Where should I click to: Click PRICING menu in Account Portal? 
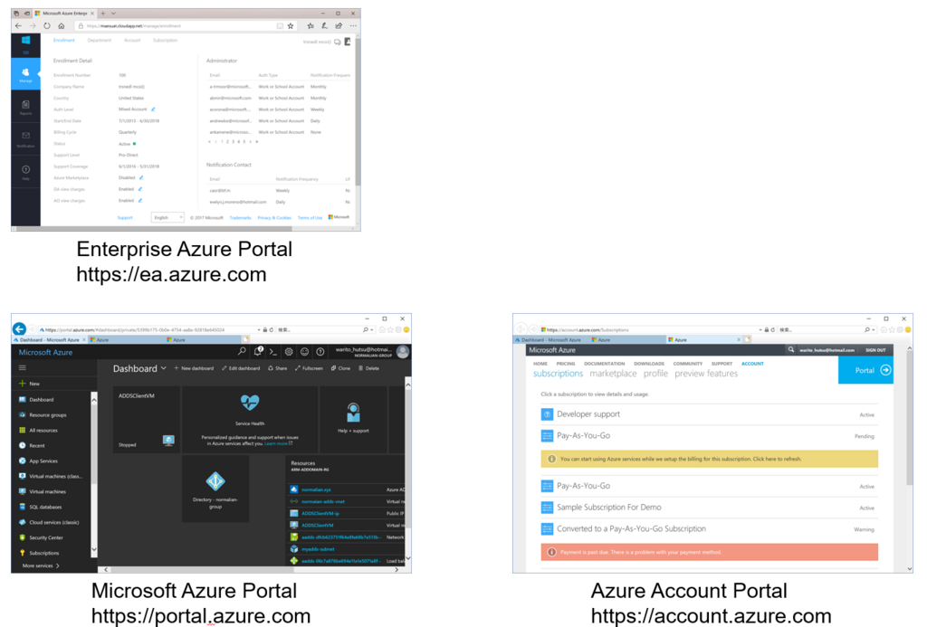pos(566,364)
